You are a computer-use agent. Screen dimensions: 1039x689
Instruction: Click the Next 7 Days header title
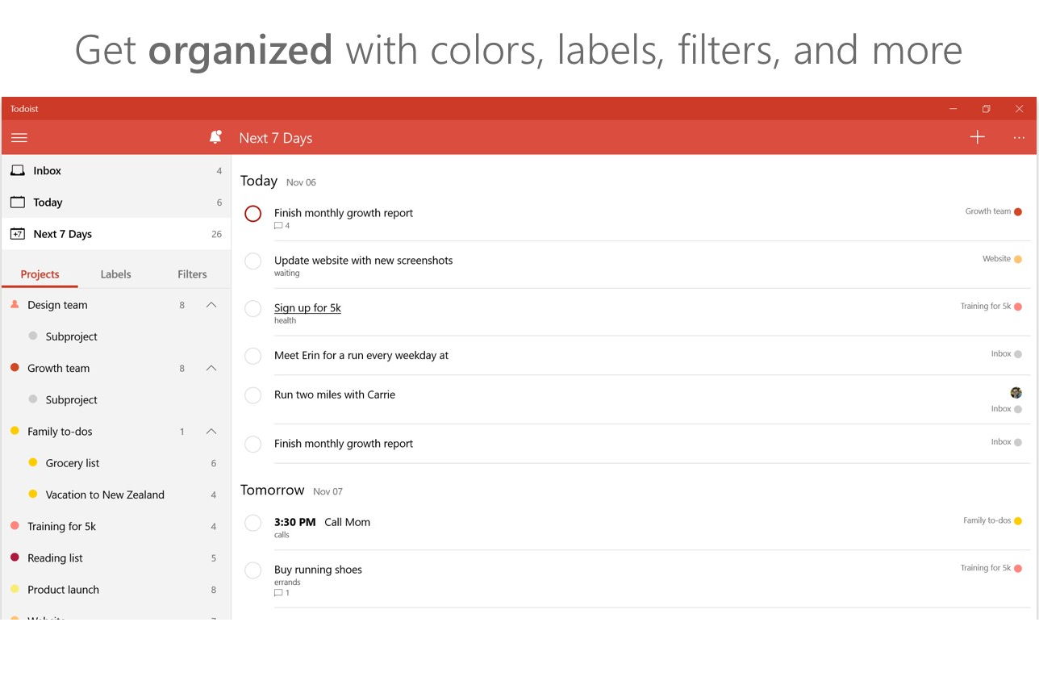click(x=275, y=138)
